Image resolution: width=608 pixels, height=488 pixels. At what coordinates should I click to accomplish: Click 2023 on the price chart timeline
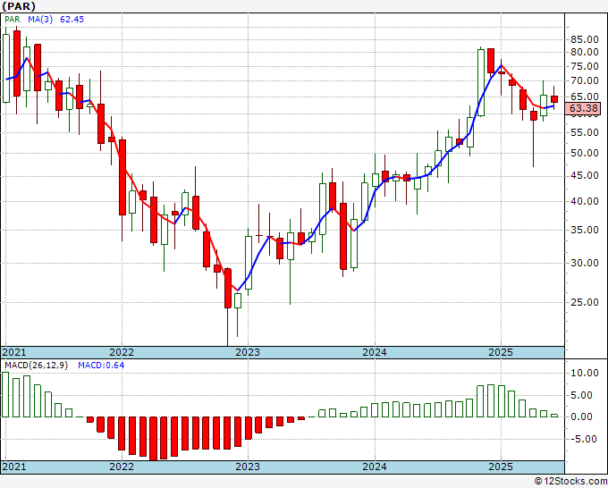[248, 352]
